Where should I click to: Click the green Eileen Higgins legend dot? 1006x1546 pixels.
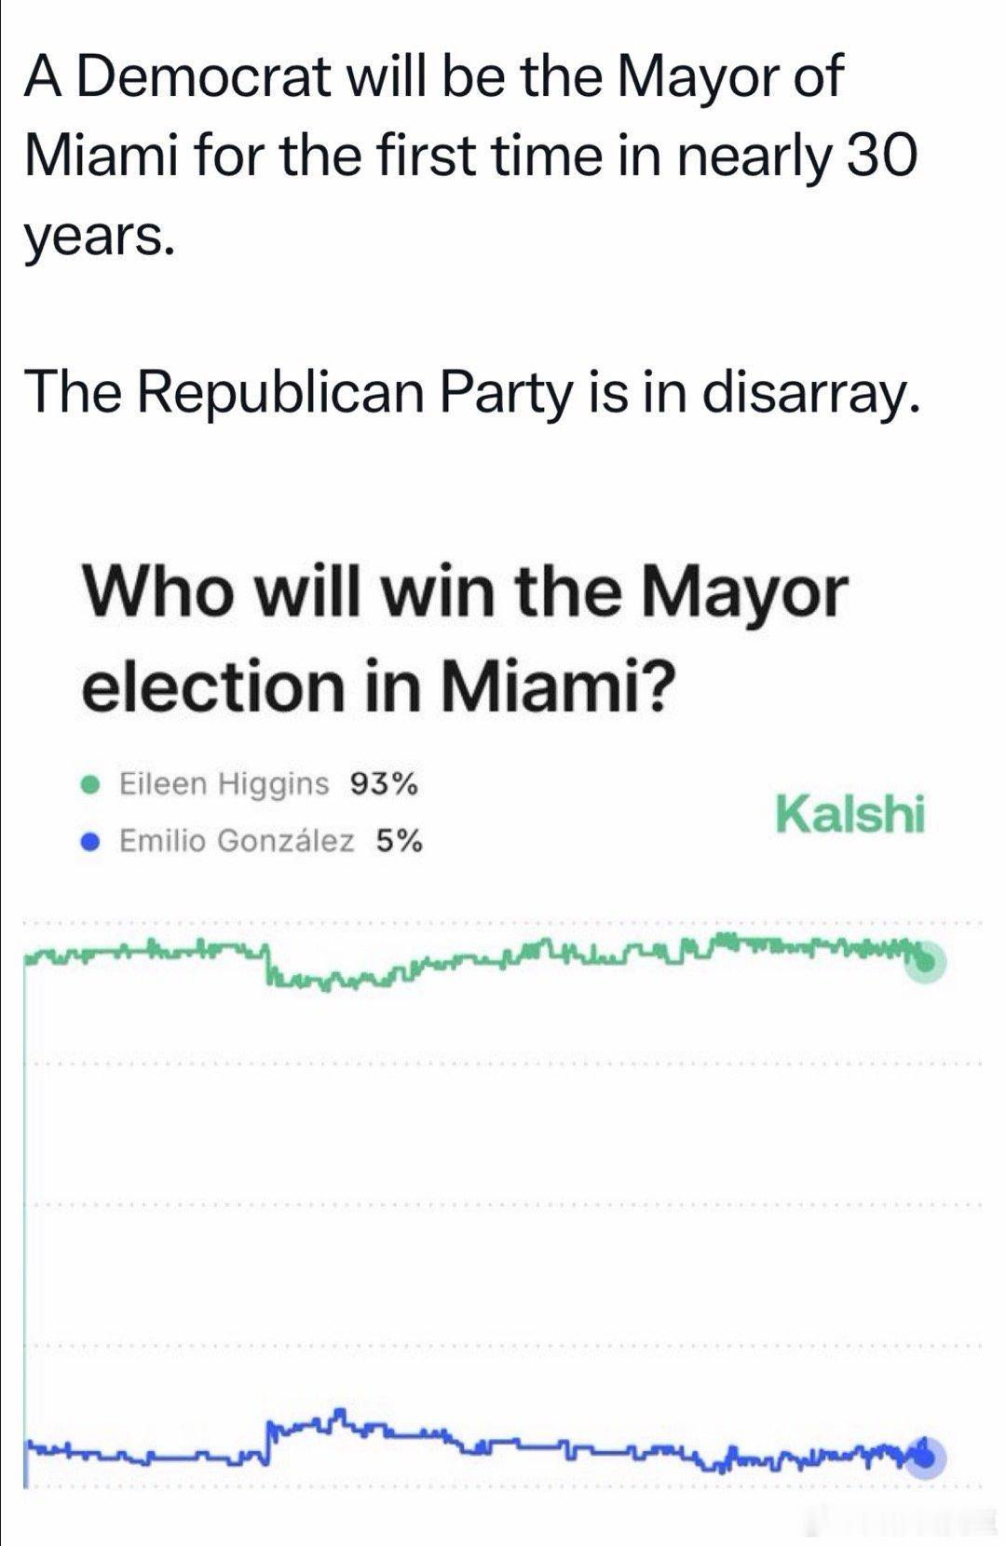(91, 784)
